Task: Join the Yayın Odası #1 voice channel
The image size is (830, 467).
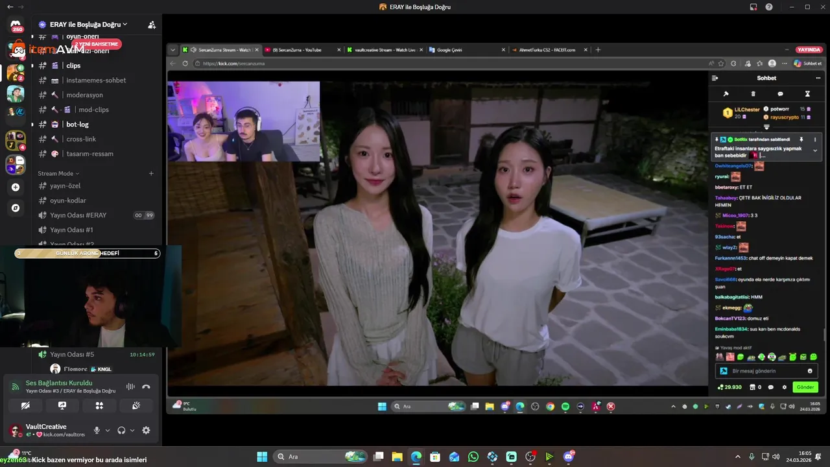Action: (71, 230)
